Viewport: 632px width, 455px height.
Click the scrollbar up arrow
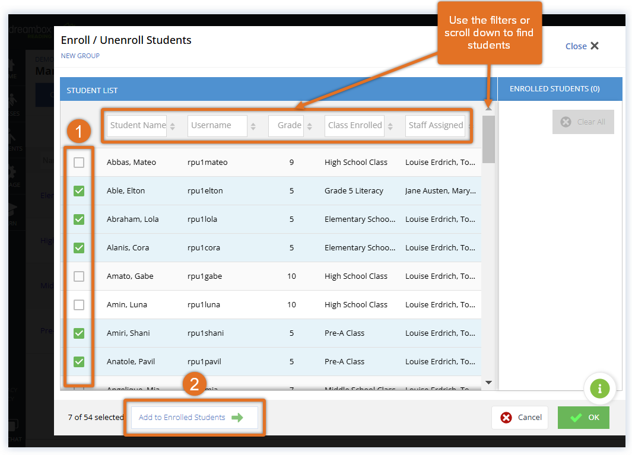click(x=488, y=108)
